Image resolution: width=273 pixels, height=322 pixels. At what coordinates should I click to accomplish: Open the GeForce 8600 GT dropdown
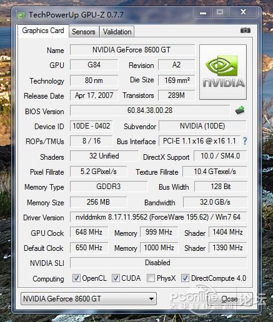89,299
